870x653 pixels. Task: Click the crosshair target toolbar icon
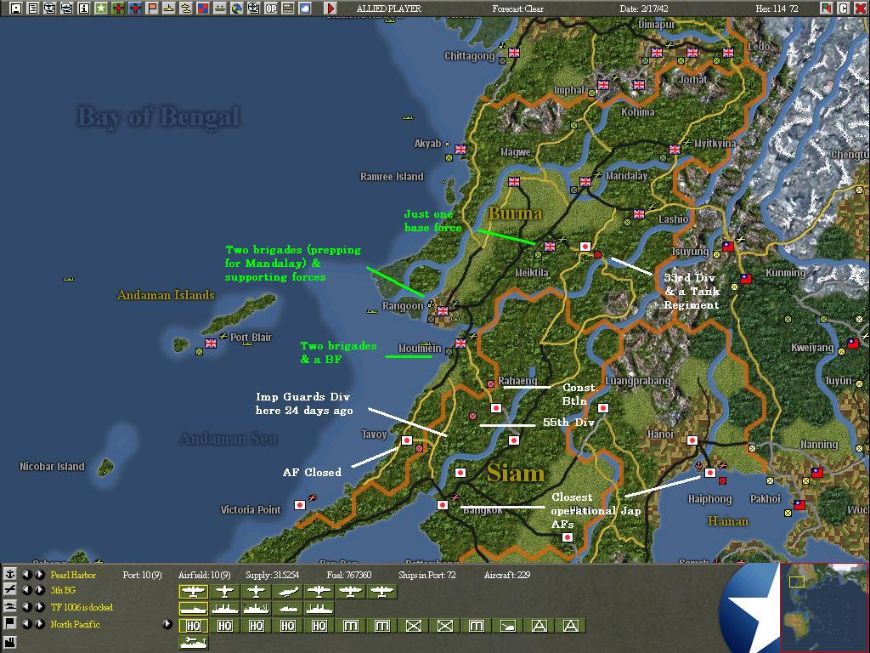(x=253, y=9)
